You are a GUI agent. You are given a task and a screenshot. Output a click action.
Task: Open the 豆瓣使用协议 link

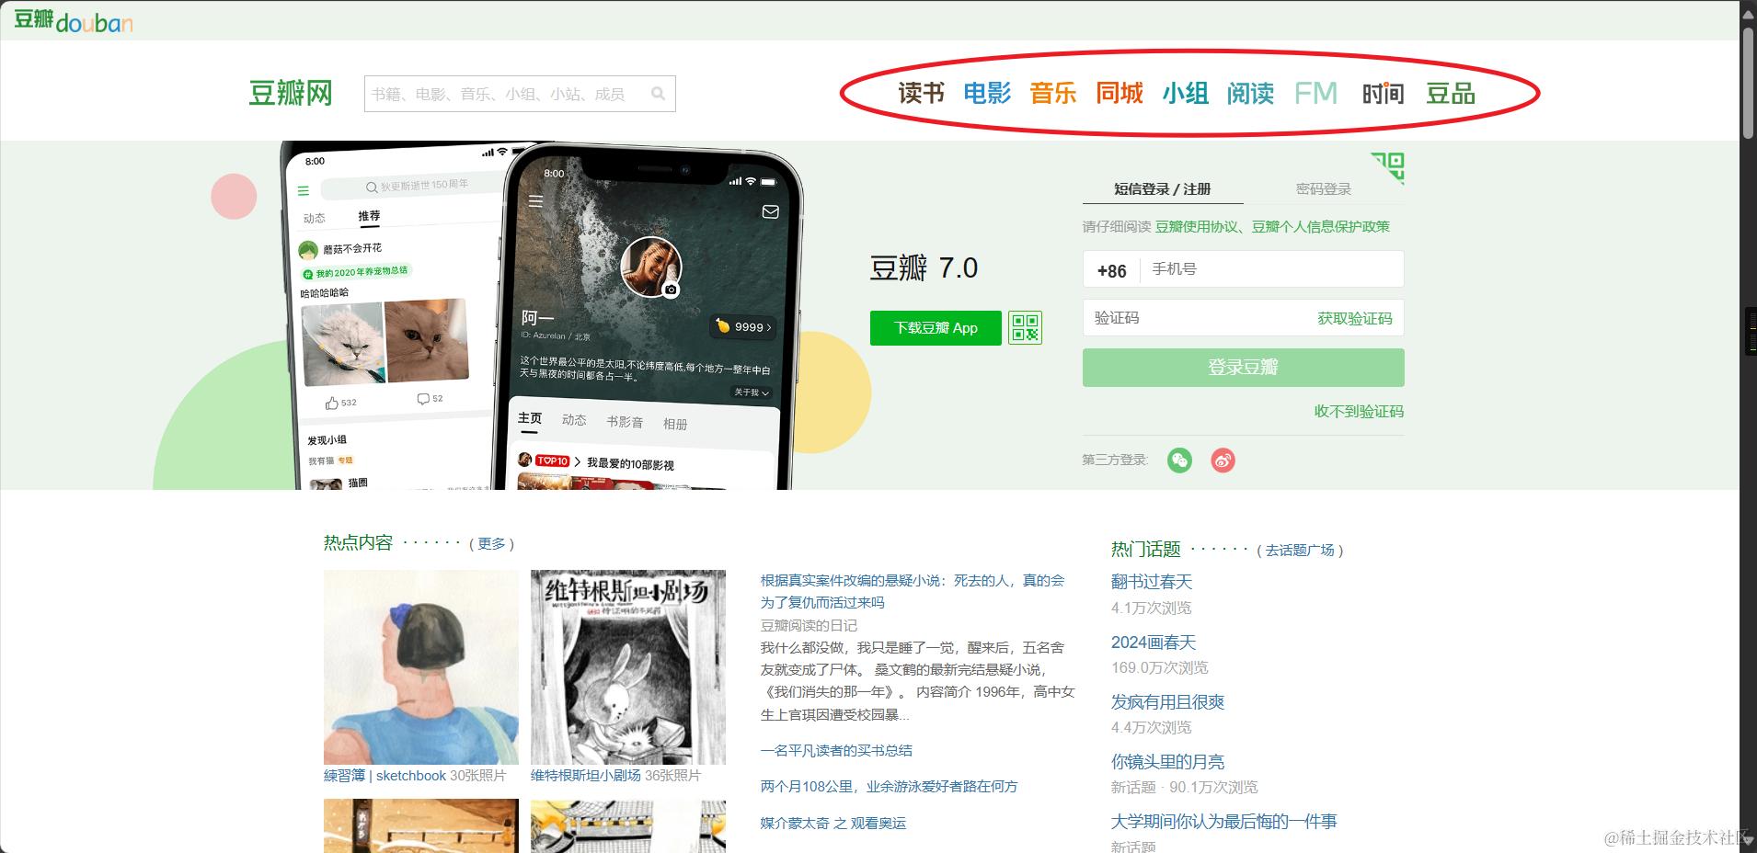1197,226
